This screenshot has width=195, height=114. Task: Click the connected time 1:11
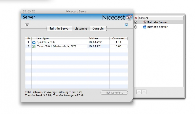pyautogui.click(x=118, y=42)
